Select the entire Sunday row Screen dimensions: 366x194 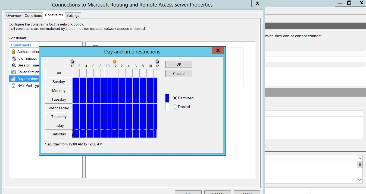pyautogui.click(x=59, y=82)
